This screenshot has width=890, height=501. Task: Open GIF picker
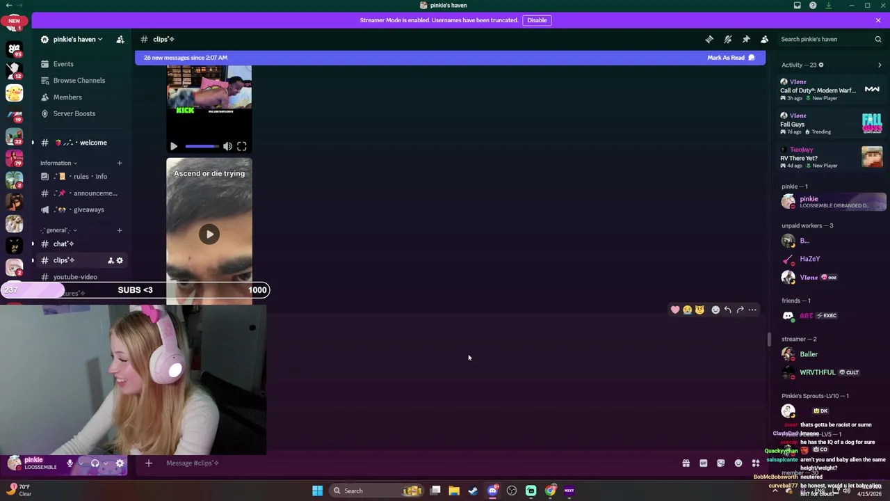click(x=704, y=463)
